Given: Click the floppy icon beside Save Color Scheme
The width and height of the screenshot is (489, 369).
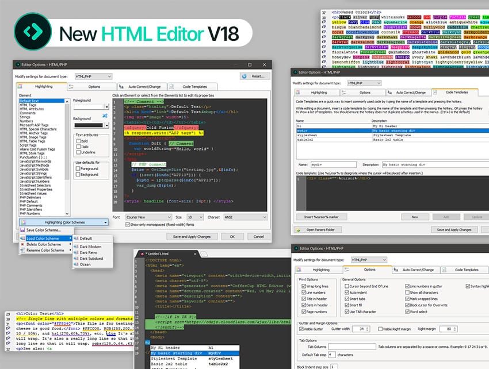Looking at the screenshot, I should click(22, 230).
